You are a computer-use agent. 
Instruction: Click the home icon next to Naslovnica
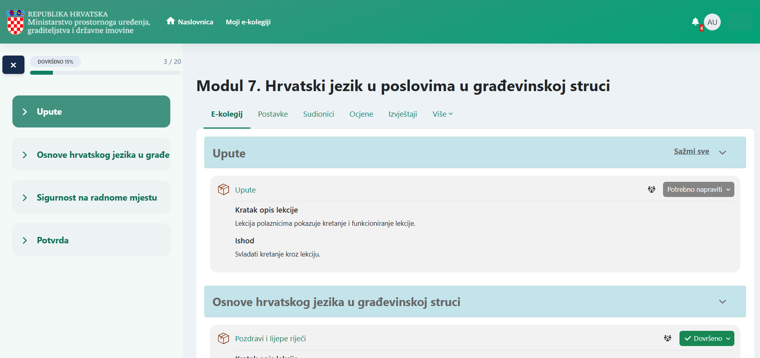[171, 21]
